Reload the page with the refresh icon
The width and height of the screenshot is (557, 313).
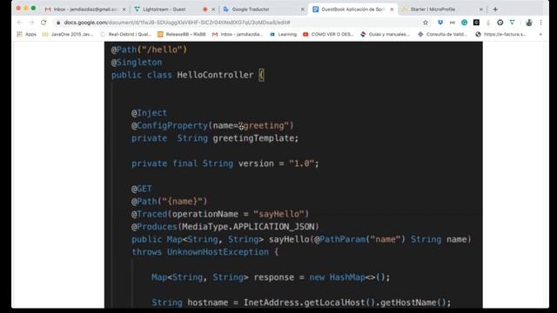tap(44, 23)
